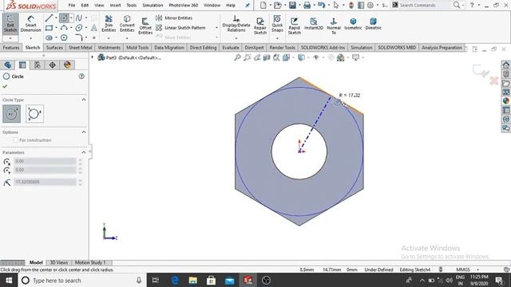
Task: Open the File menu
Action: point(72,6)
